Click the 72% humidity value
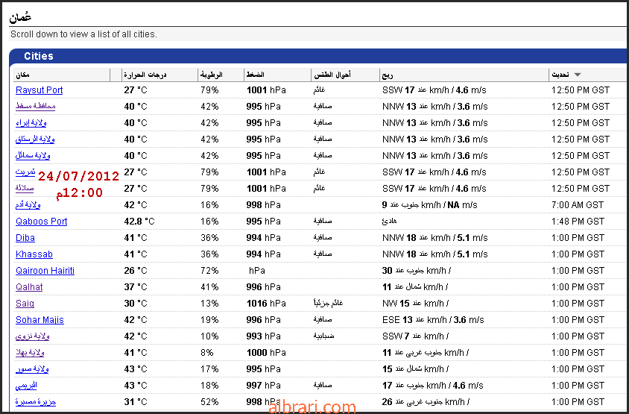The width and height of the screenshot is (629, 414). tap(209, 271)
